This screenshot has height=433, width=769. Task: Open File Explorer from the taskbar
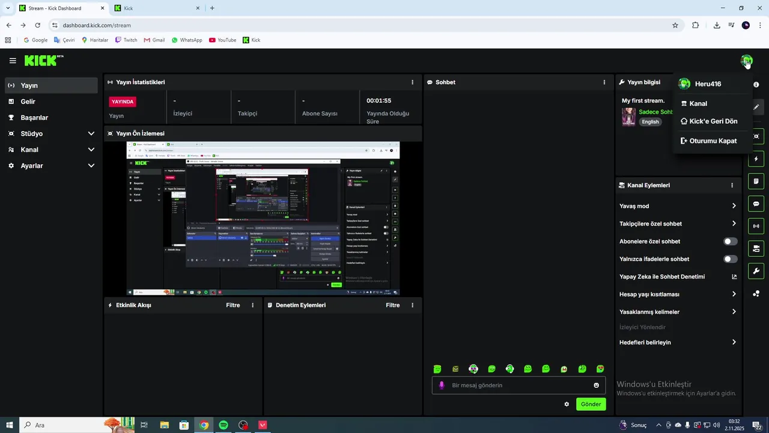[x=164, y=425]
